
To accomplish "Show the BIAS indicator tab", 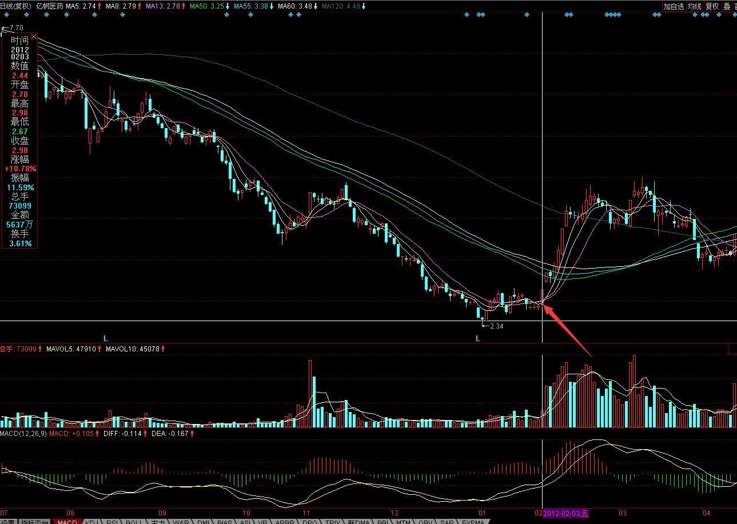I will [x=225, y=521].
